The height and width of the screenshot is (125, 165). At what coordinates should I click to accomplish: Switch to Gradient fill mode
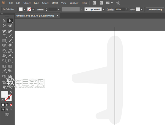(7, 105)
